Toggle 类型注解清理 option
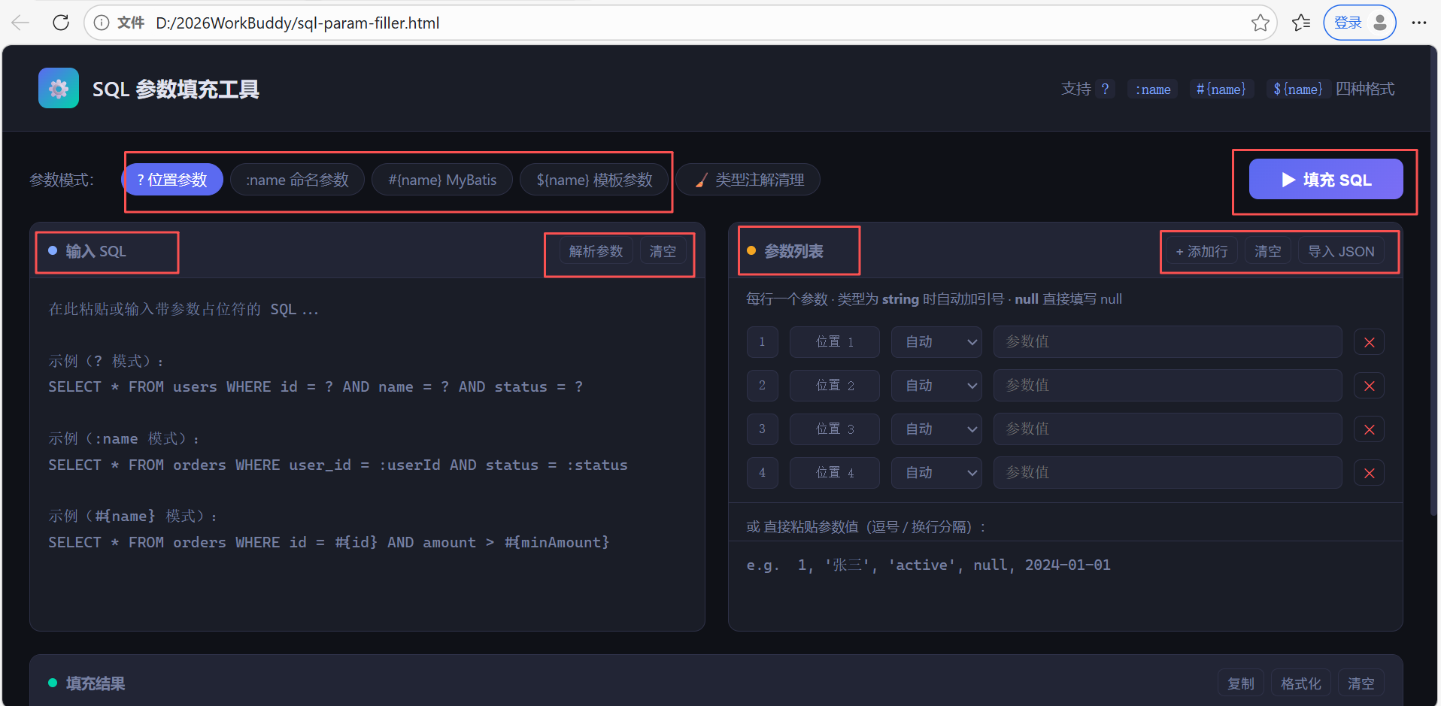 pos(748,180)
